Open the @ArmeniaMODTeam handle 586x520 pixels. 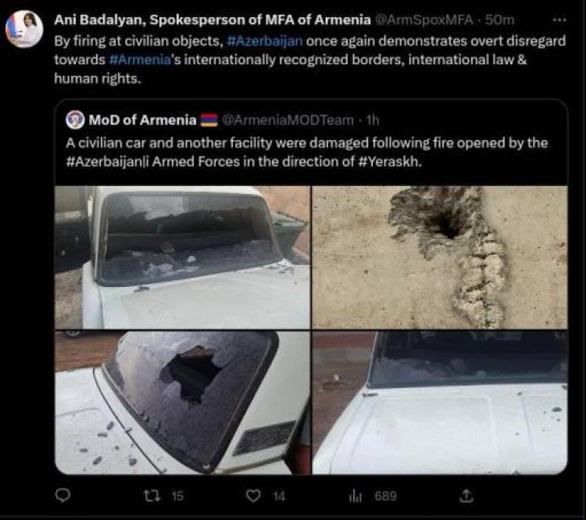point(288,120)
